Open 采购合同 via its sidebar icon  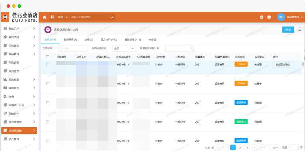5,62
